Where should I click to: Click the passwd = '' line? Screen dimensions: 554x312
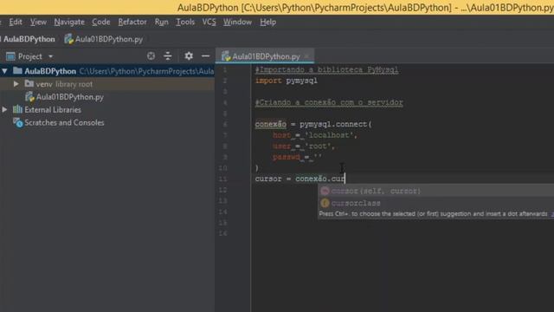297,157
